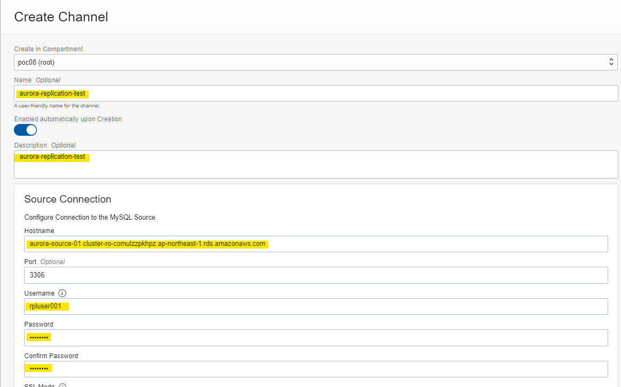The height and width of the screenshot is (387, 621).
Task: Toggle Enabled automatically upon Creation switch
Action: (x=25, y=130)
